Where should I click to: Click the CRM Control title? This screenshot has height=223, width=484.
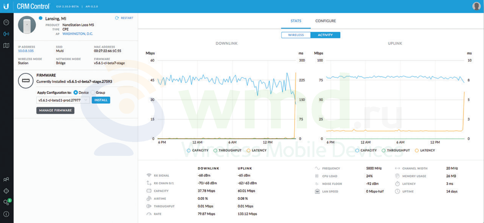point(33,6)
